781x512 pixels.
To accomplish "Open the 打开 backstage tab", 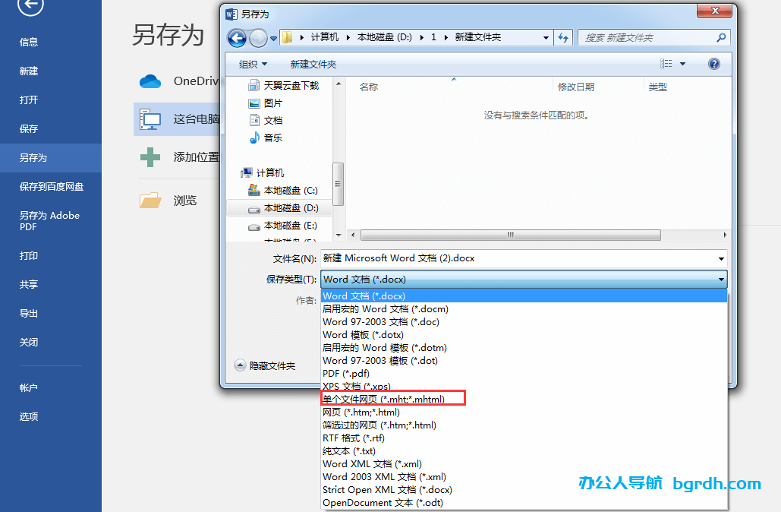I will pyautogui.click(x=29, y=100).
